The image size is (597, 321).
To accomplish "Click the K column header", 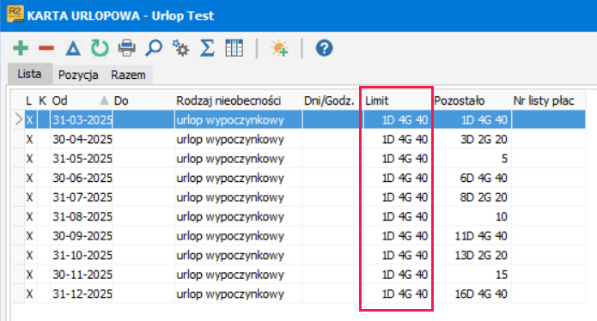I will coord(43,100).
